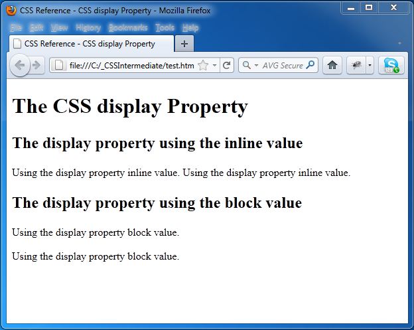Click the page identity icon in address bar
This screenshot has height=330, width=414.
[59, 65]
